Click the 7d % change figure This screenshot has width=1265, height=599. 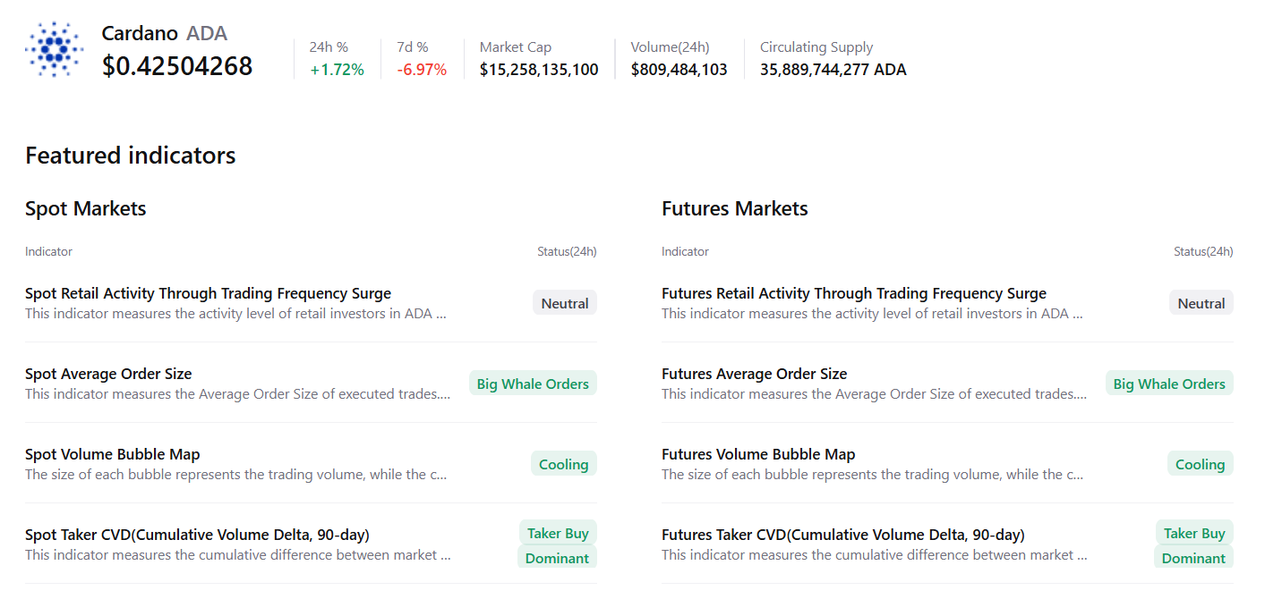pos(421,69)
